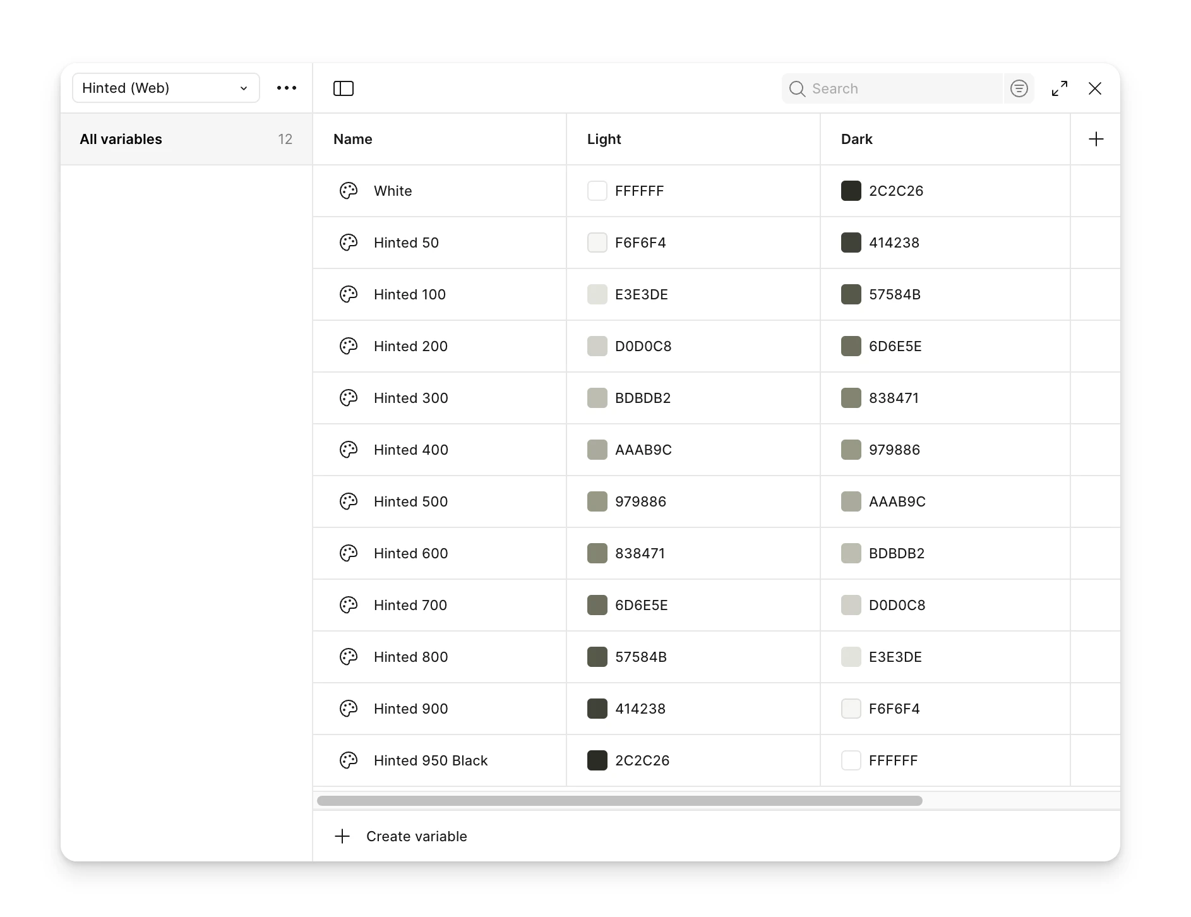The image size is (1191, 917).
Task: Open Dark swatch for Hinted 200
Action: pos(851,346)
